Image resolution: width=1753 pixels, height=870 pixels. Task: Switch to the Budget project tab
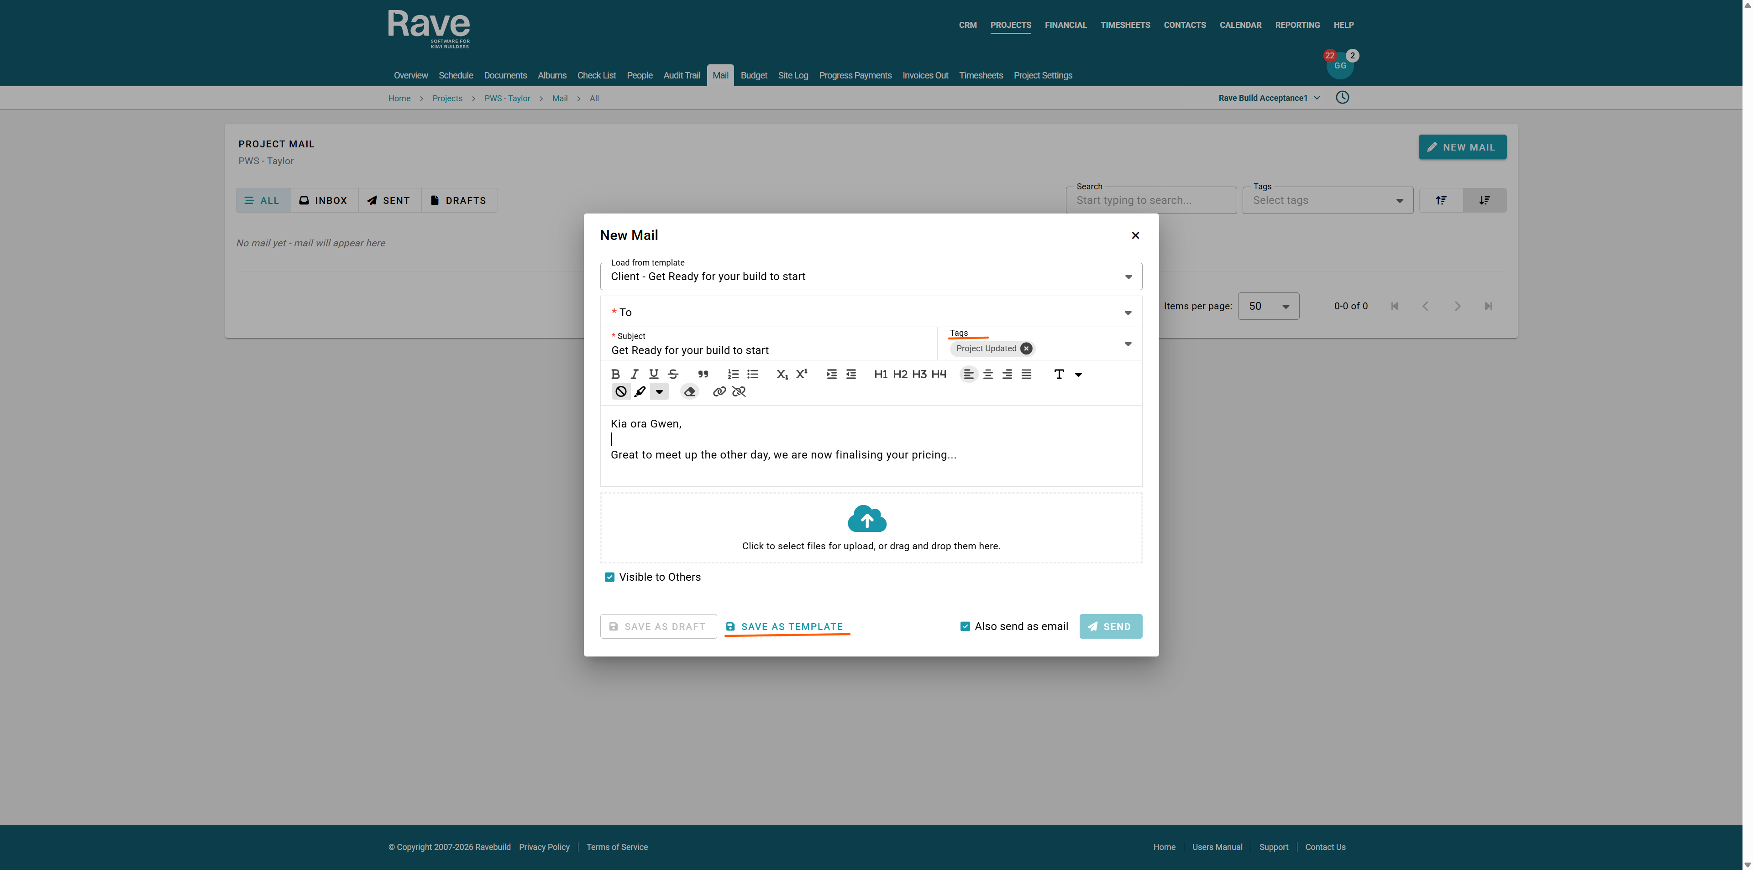[x=753, y=76]
